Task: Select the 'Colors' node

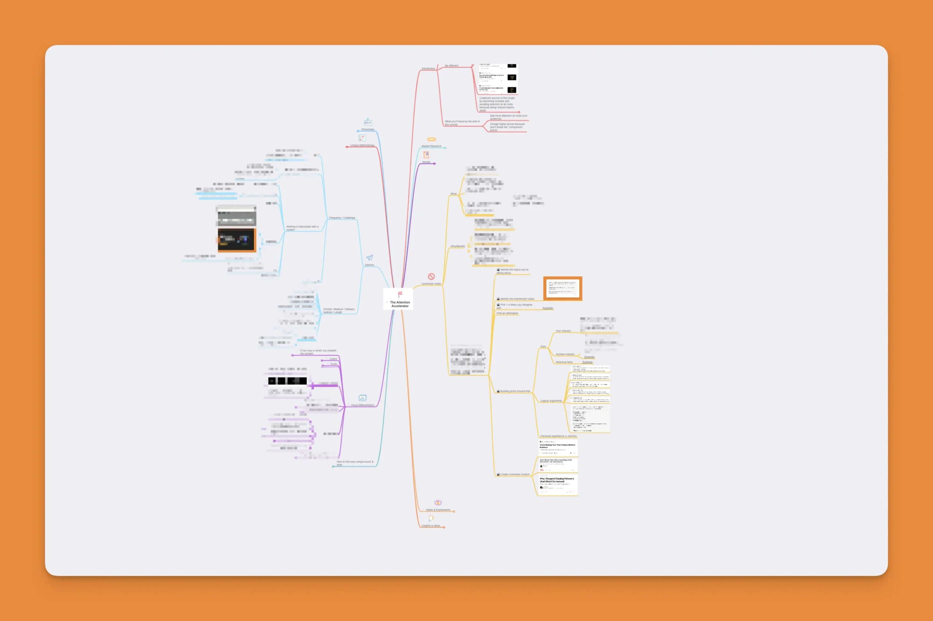Action: coord(333,359)
